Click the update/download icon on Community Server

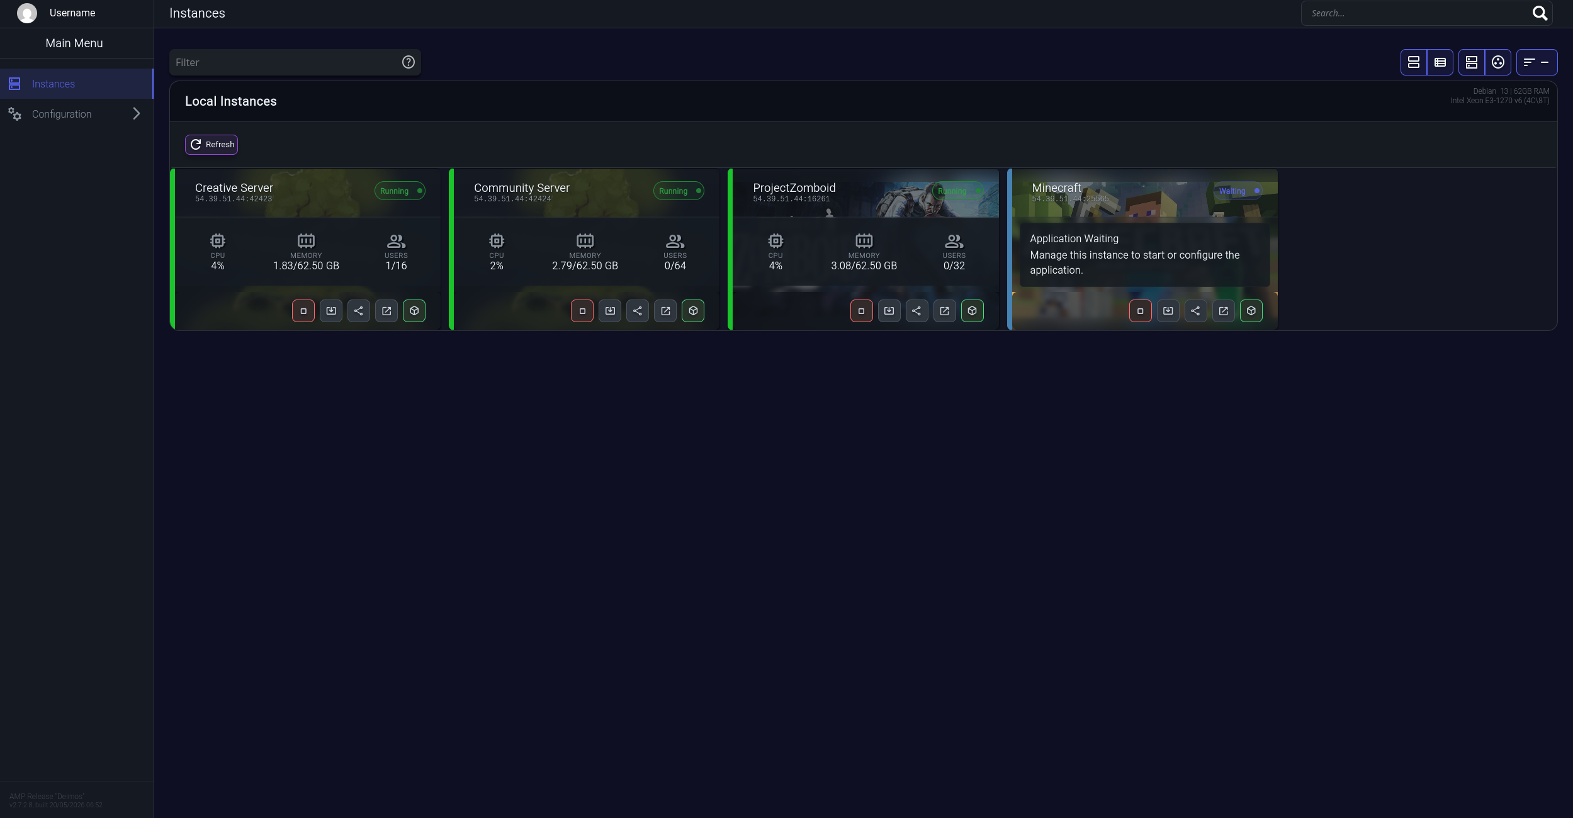[610, 311]
